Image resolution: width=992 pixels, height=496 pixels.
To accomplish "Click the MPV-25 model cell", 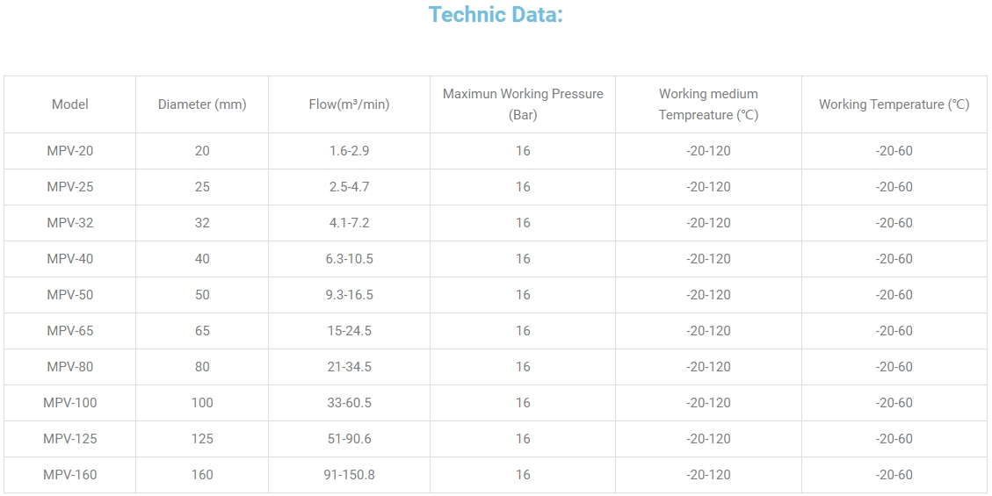I will coord(70,187).
